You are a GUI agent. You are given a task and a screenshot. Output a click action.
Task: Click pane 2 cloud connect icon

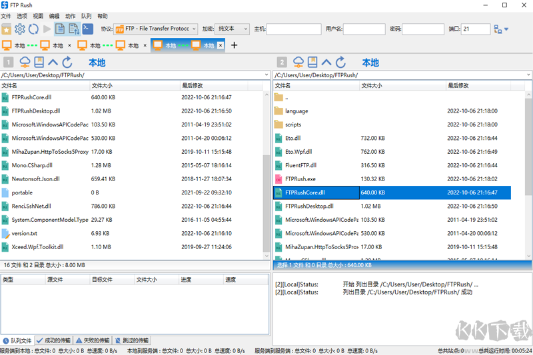[298, 62]
